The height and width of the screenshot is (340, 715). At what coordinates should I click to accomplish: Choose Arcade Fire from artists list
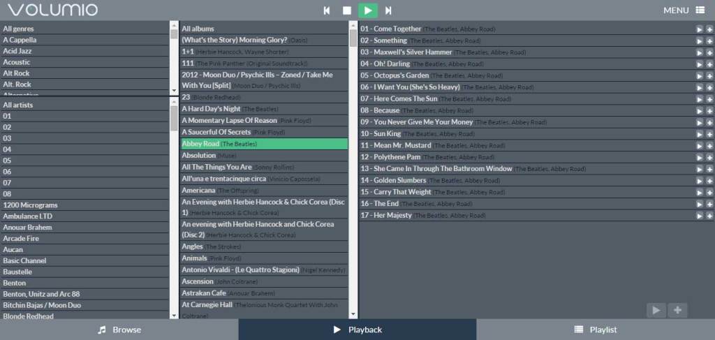[22, 238]
